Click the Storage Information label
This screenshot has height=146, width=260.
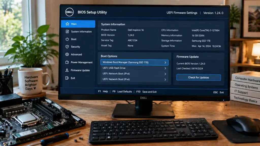coord(171,41)
